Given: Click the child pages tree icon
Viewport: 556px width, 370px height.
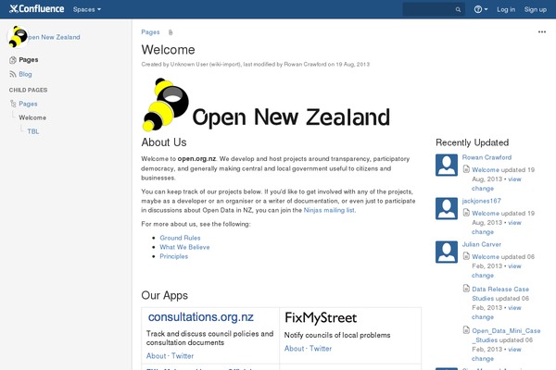Looking at the screenshot, I should (x=13, y=104).
